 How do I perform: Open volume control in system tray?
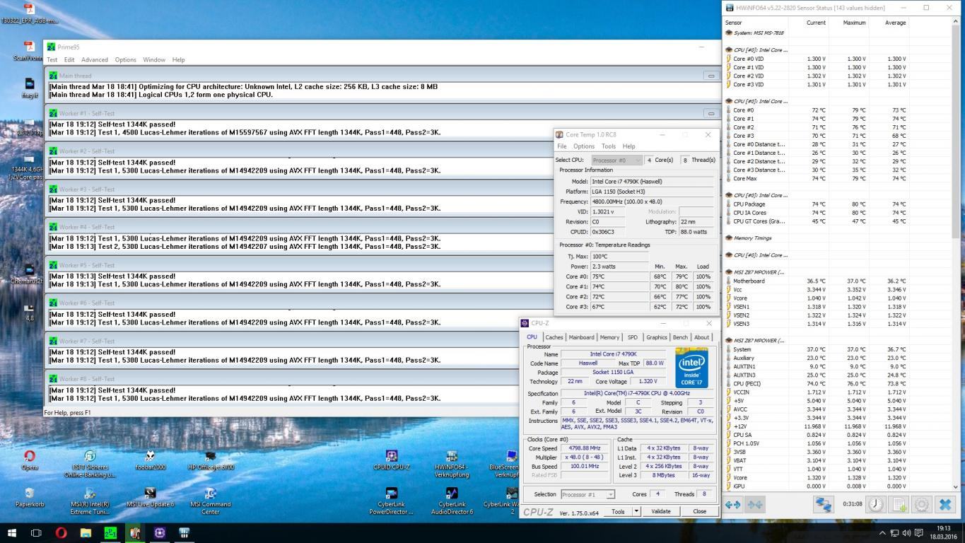point(906,532)
